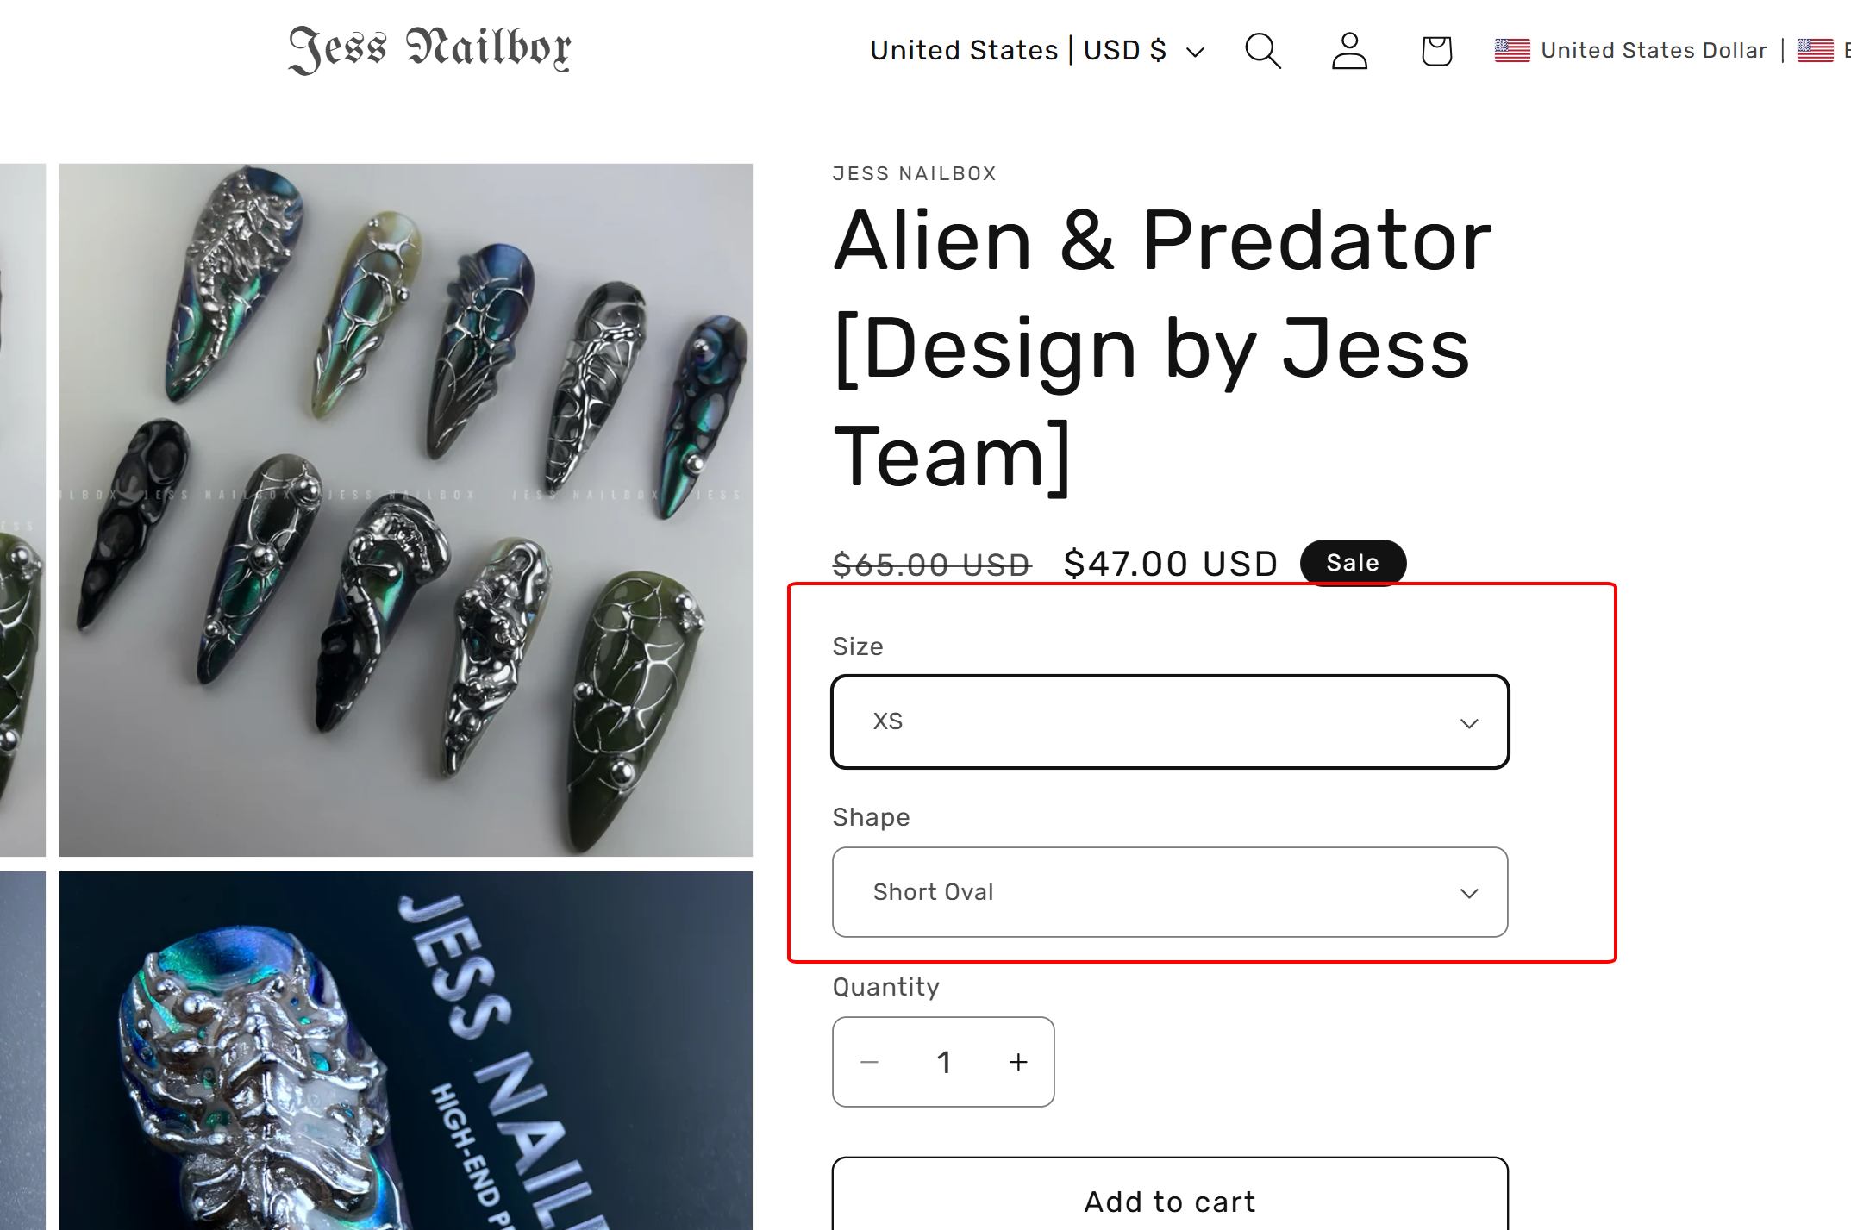Click the partially visible left product image
Screen dimensions: 1851x1230
[22, 509]
